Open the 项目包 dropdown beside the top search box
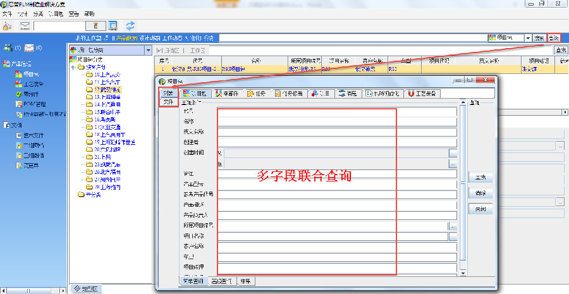Image resolution: width=569 pixels, height=294 pixels. coord(528,38)
